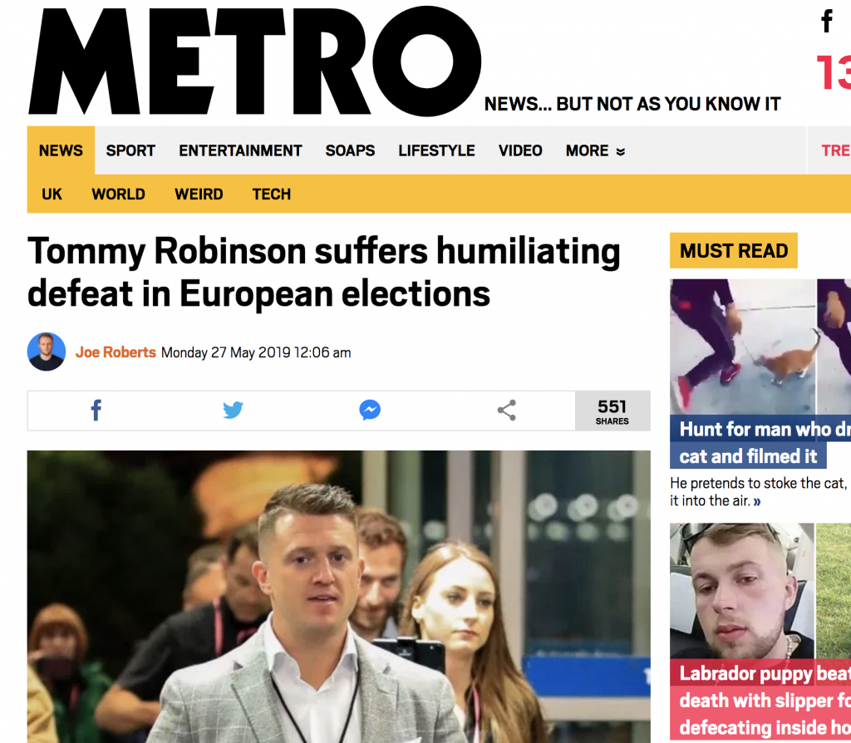Open the WEIRD news subsection
Screen dimensions: 851x743
pos(199,194)
